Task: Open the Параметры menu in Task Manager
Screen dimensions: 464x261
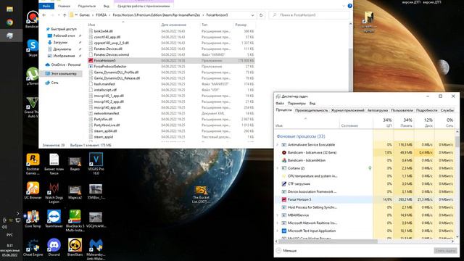Action: pos(297,103)
